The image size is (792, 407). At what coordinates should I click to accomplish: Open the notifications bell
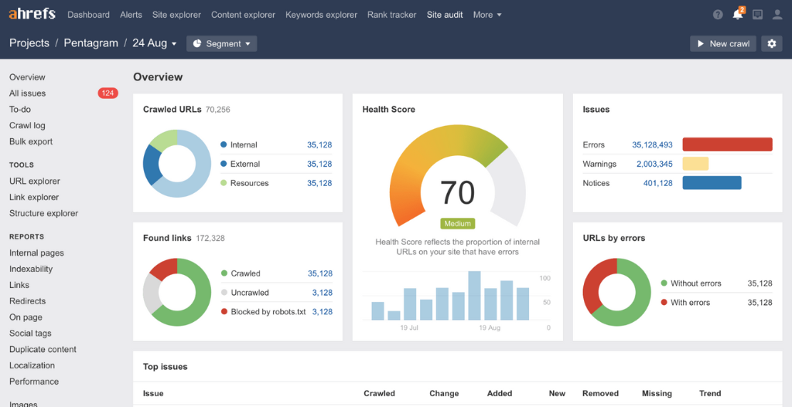pos(738,15)
